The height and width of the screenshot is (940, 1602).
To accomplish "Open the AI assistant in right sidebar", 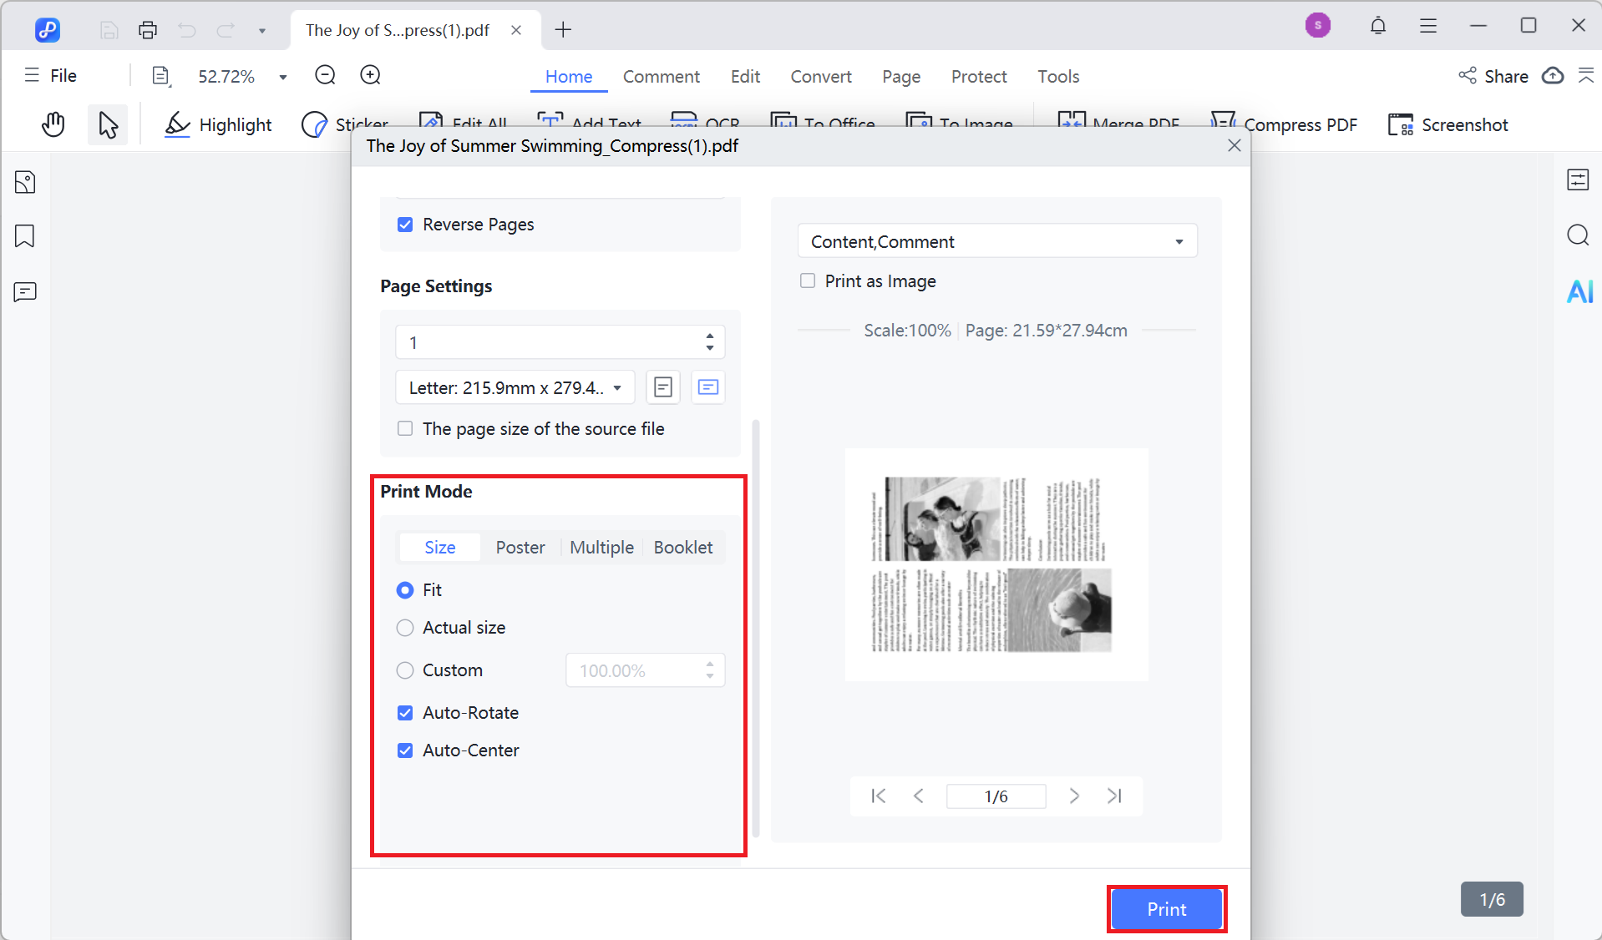I will coord(1579,291).
